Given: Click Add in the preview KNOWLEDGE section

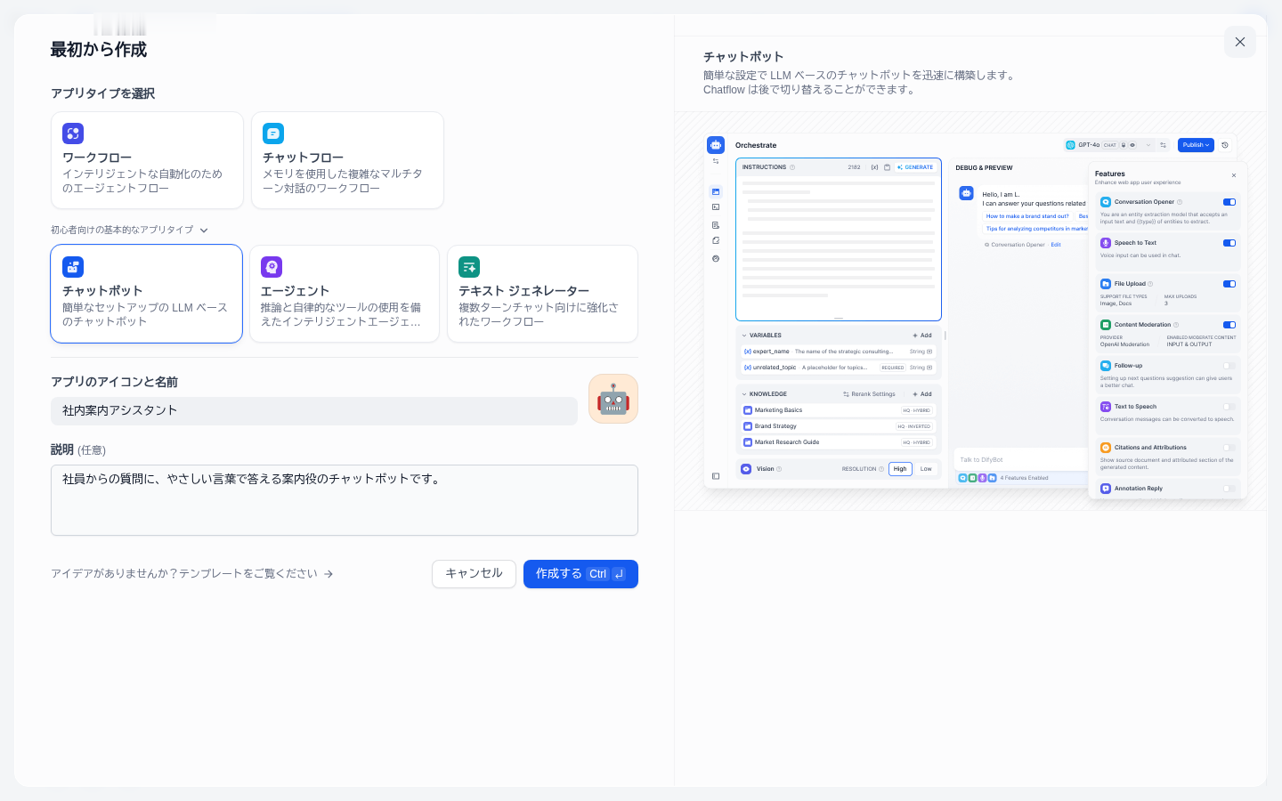Looking at the screenshot, I should [x=922, y=394].
